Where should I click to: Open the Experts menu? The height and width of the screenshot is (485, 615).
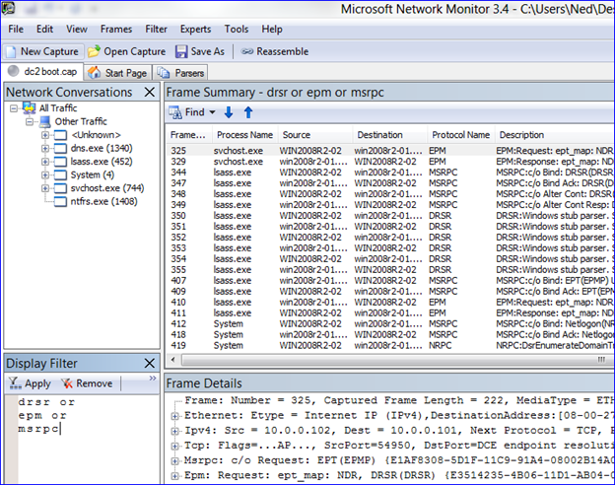pyautogui.click(x=195, y=29)
